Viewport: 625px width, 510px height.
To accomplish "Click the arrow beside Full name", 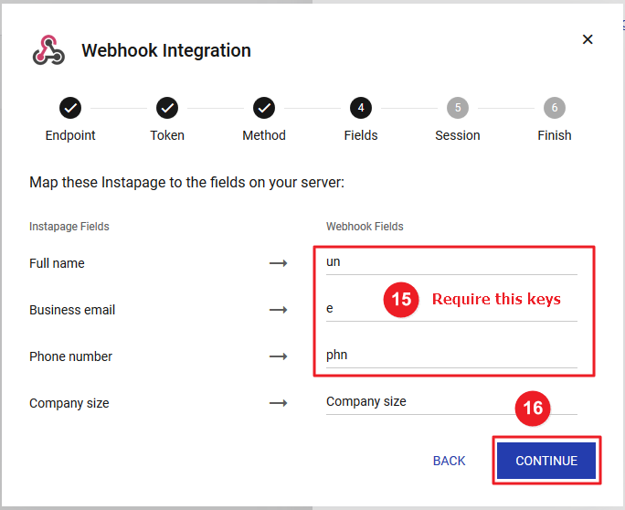I will click(x=278, y=263).
